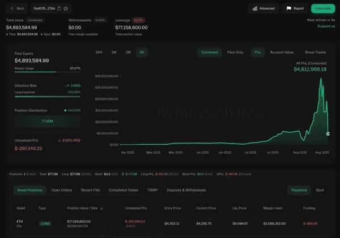Click the PnL chart endpoint marker
The image size is (340, 238).
click(328, 134)
